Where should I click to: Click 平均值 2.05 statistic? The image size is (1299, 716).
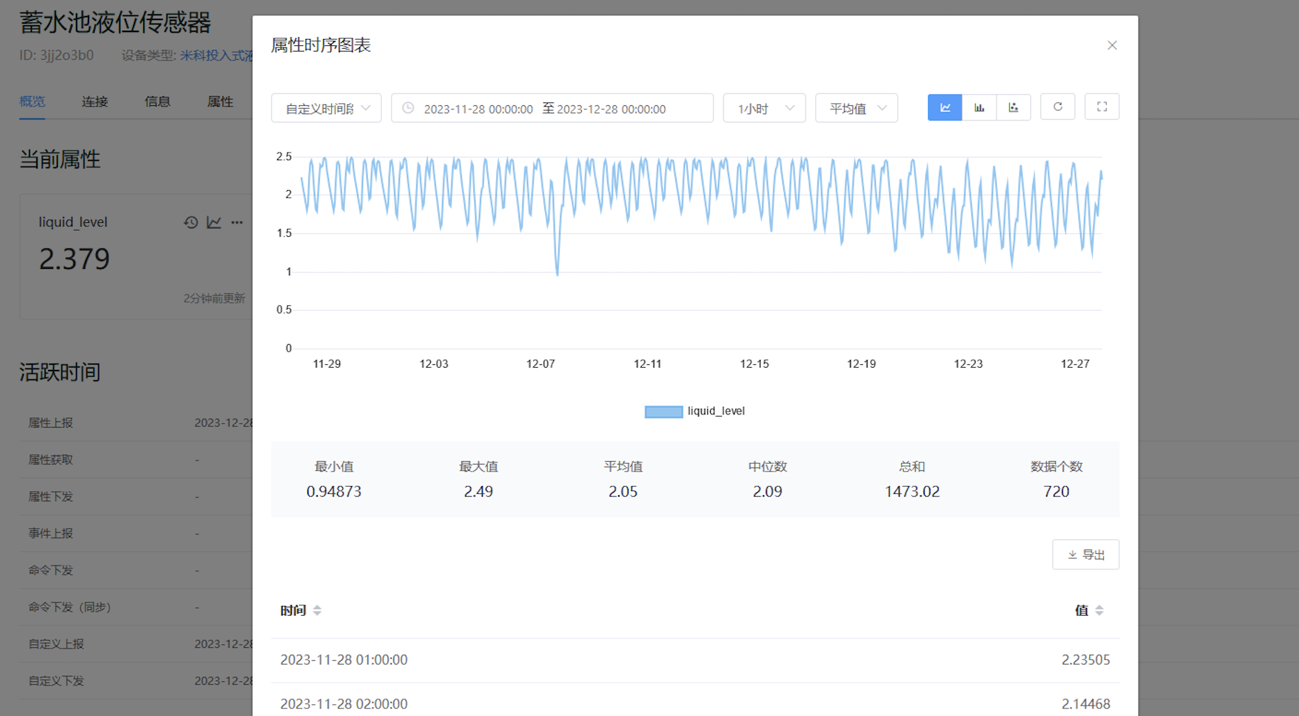[623, 479]
